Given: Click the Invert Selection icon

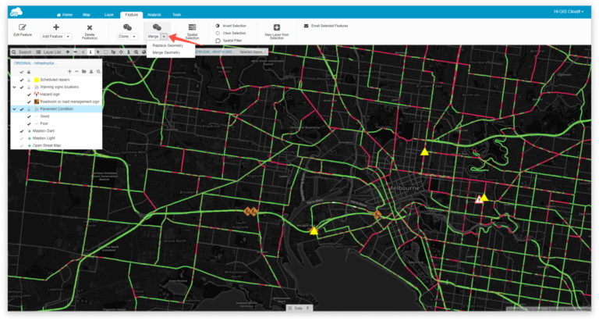Looking at the screenshot, I should click(x=217, y=26).
